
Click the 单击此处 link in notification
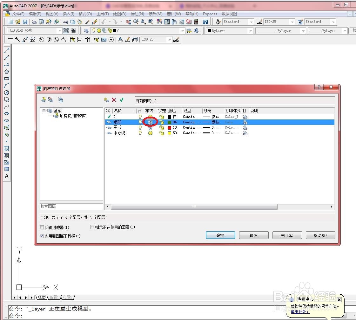click(x=300, y=312)
